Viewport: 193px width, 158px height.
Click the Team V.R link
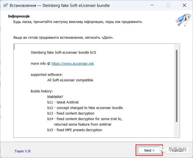pos(22,151)
